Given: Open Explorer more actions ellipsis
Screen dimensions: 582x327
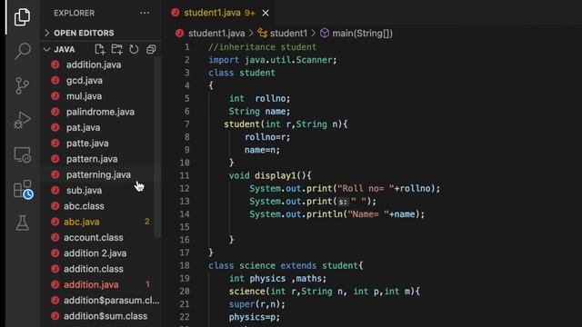Looking at the screenshot, I should (145, 13).
